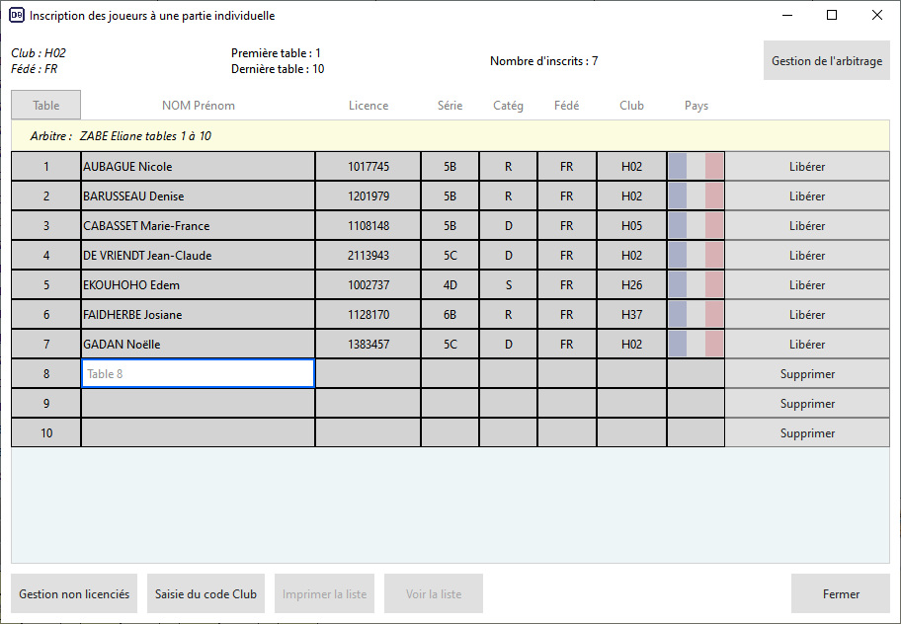
Task: Maximize the inscription window
Action: point(832,16)
